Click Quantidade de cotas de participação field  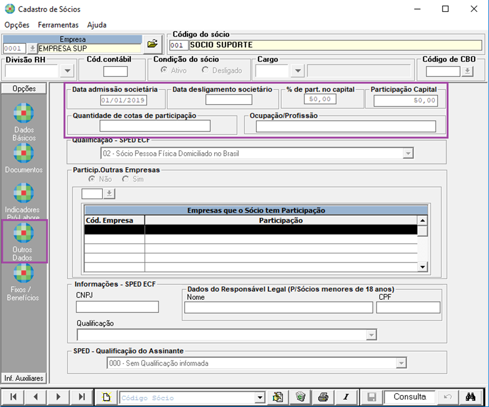pos(155,126)
